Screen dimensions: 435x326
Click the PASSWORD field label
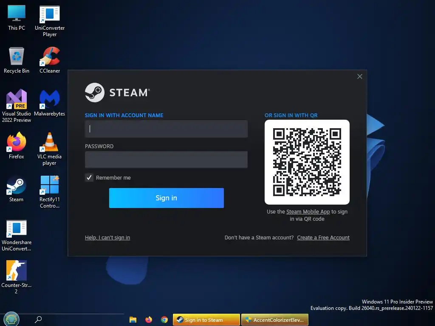pyautogui.click(x=99, y=146)
